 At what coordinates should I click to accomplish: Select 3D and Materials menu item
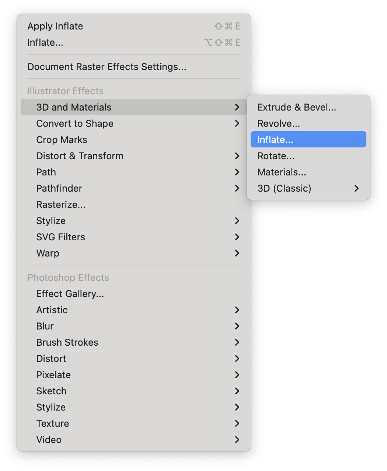[x=134, y=107]
